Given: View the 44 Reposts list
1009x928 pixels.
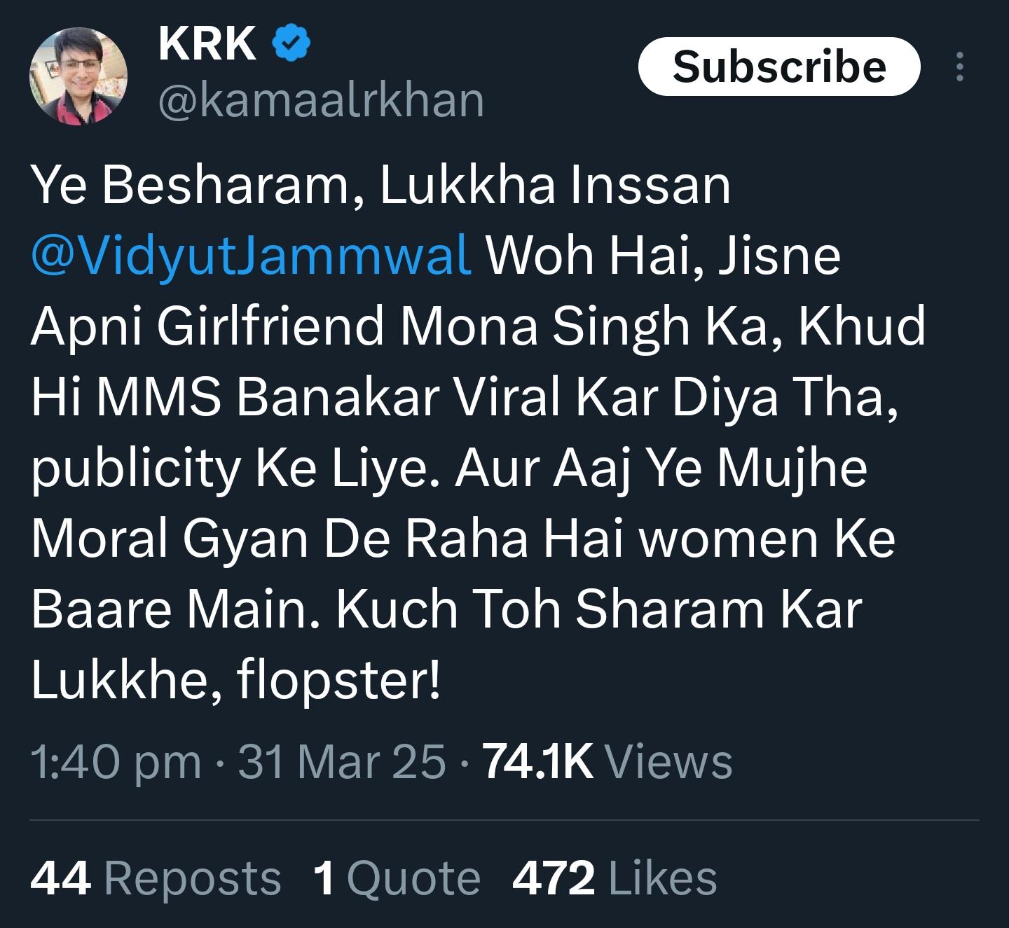Looking at the screenshot, I should [156, 878].
